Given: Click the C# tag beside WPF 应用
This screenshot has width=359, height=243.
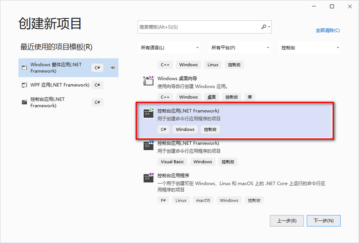Looking at the screenshot, I should coord(97,85).
